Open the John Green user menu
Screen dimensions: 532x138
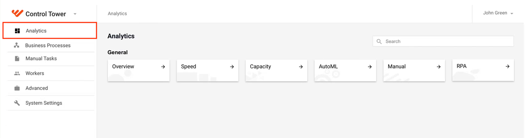(x=498, y=13)
